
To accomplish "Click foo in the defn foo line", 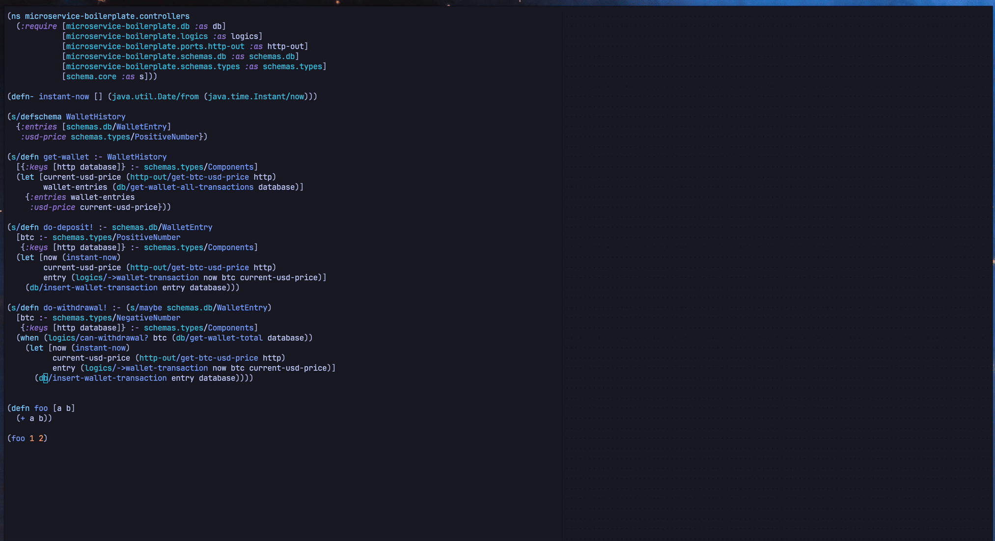I will coord(41,408).
